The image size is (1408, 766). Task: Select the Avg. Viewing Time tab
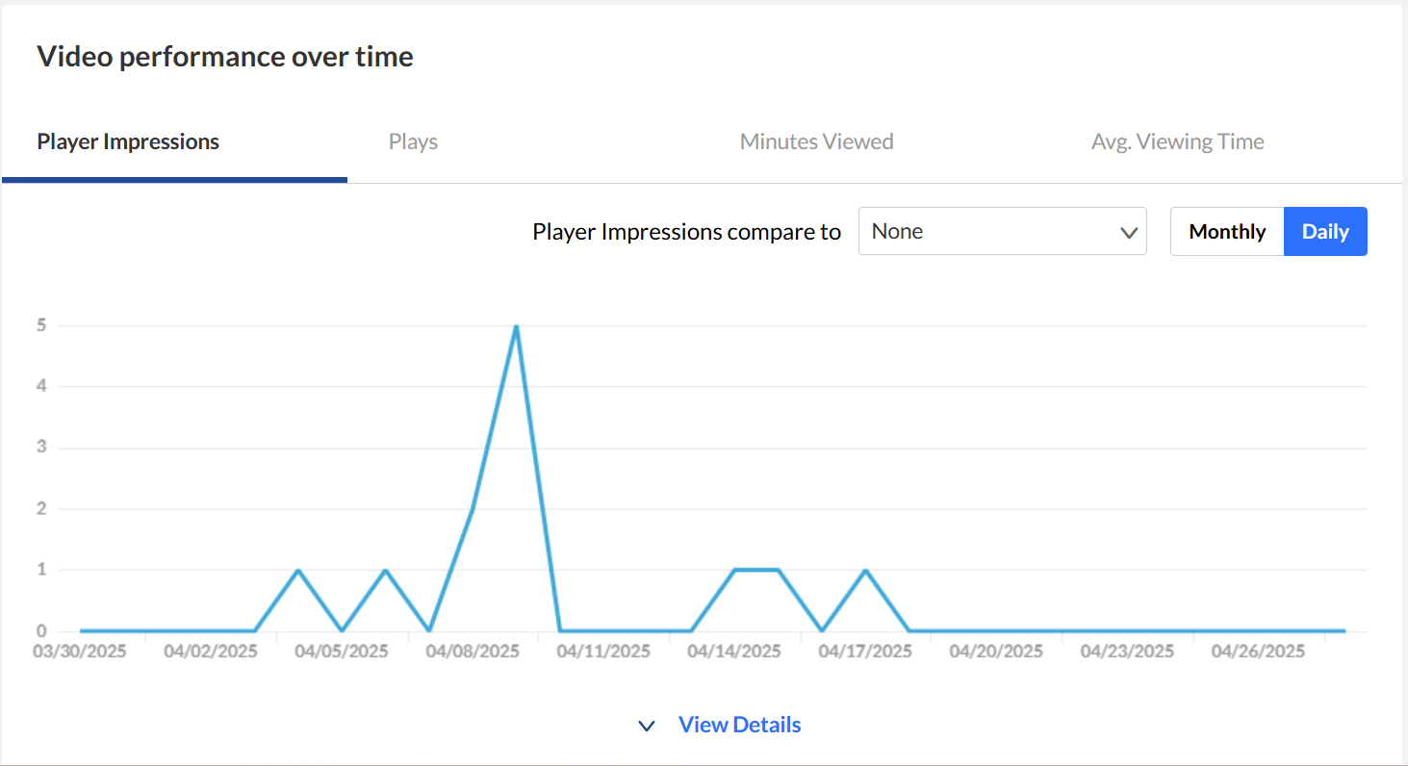pyautogui.click(x=1177, y=142)
